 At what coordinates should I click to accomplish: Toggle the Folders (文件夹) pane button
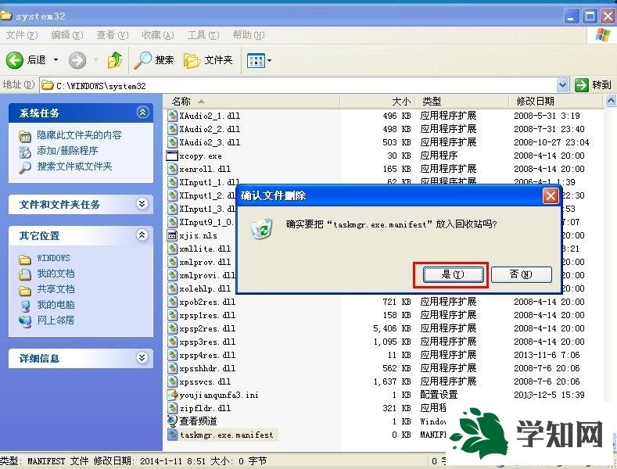coord(208,60)
